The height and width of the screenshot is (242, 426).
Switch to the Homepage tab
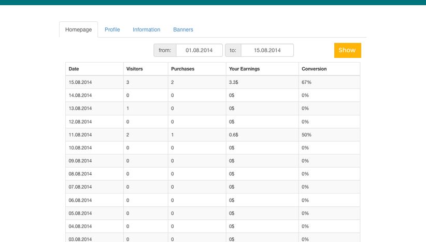[78, 29]
